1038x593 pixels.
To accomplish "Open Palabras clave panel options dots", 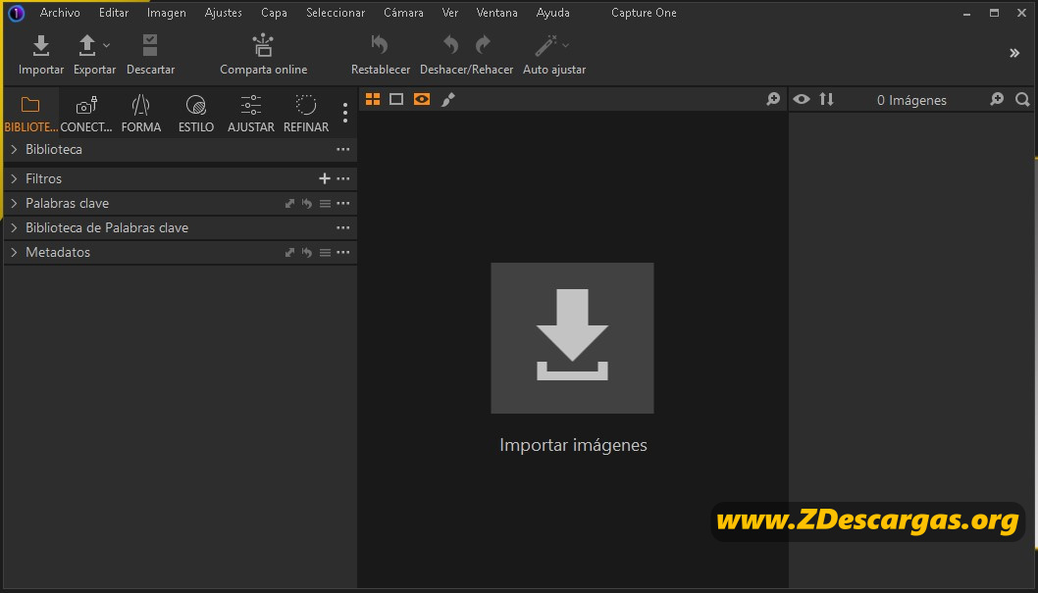I will point(343,203).
